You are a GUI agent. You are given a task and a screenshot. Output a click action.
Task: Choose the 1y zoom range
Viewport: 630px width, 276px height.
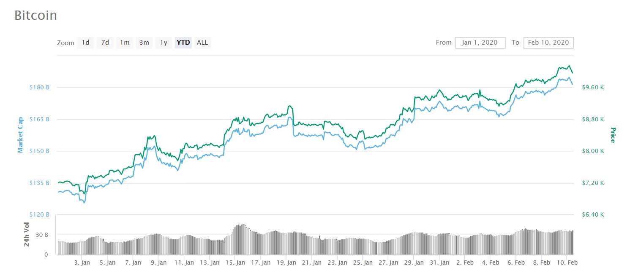tap(164, 43)
